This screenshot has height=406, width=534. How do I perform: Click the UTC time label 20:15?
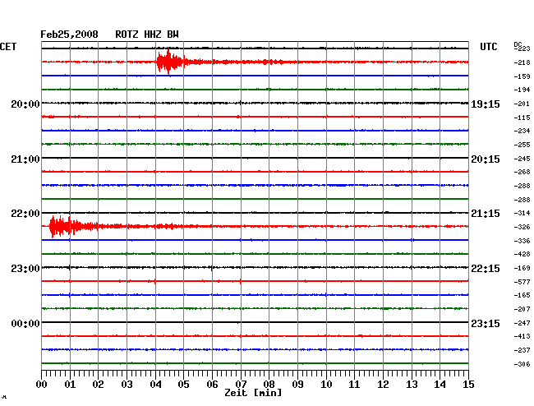click(x=486, y=159)
